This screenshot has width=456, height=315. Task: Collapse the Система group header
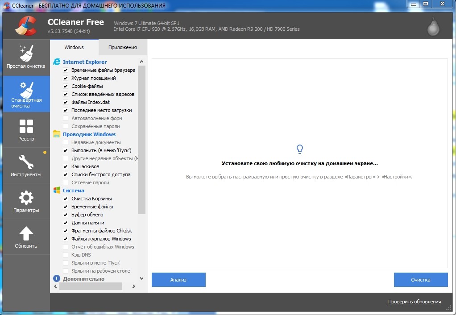[73, 191]
